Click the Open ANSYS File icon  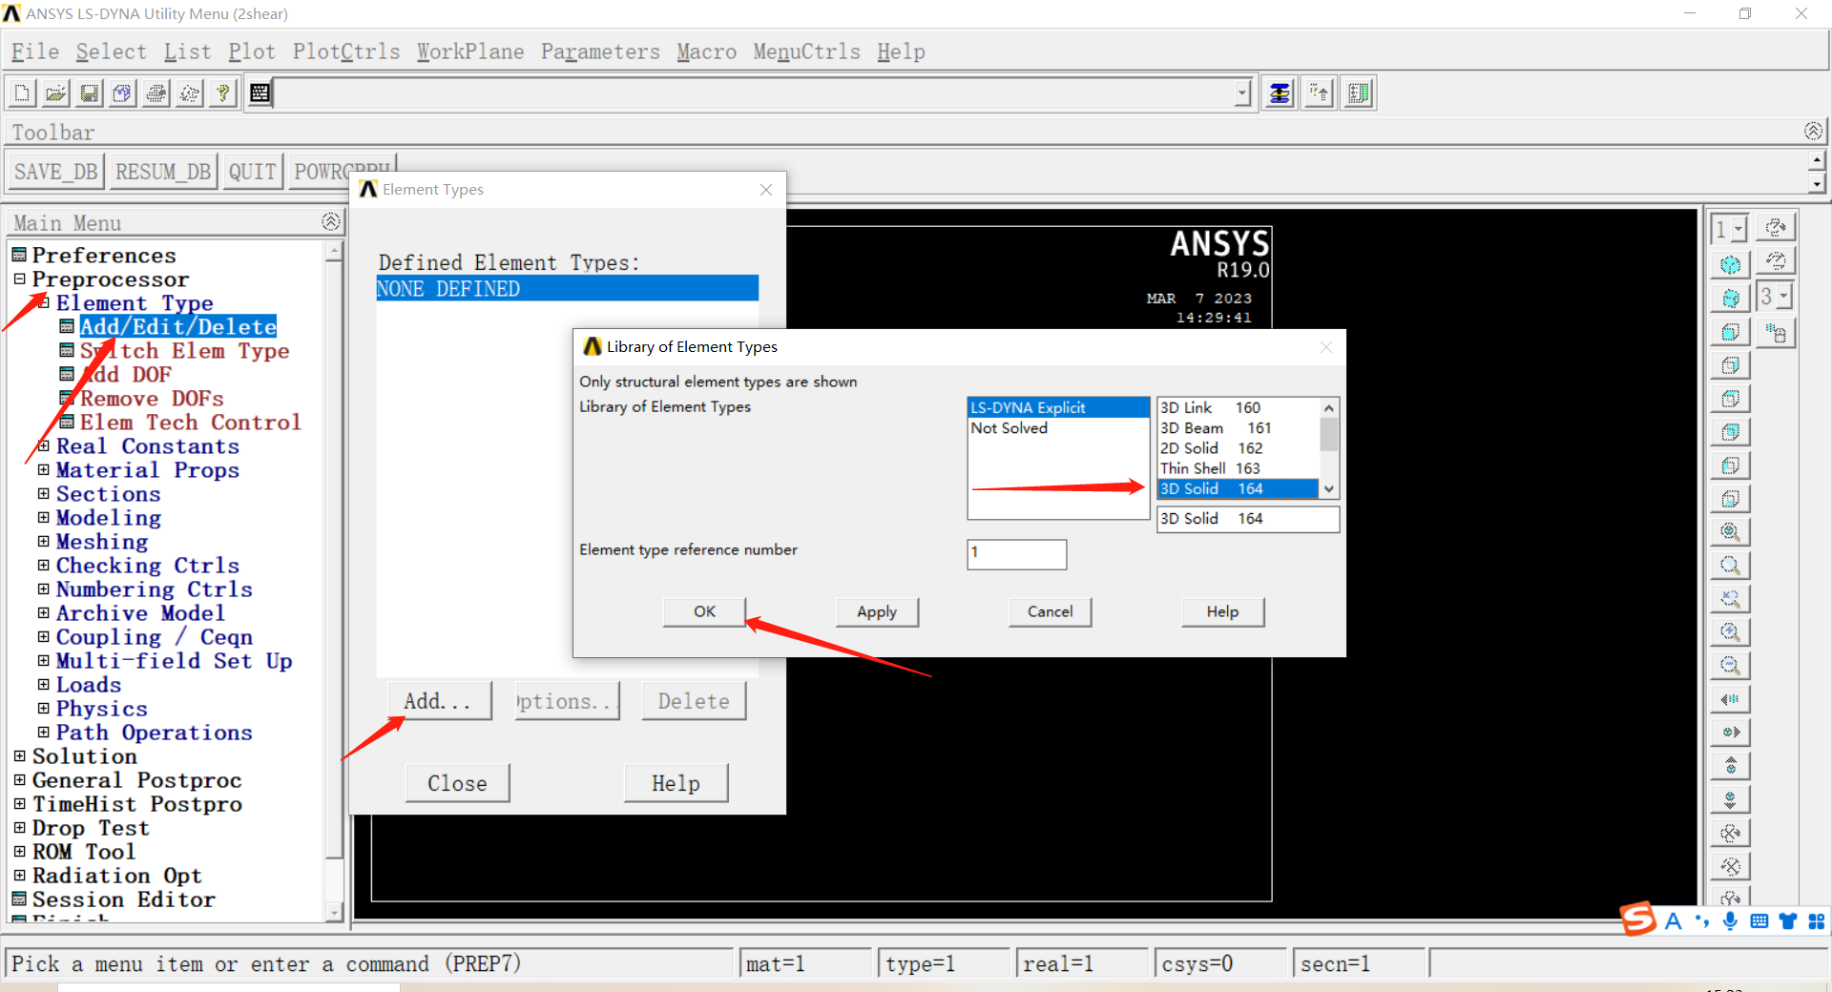tap(55, 93)
